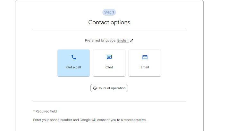The height and width of the screenshot is (131, 228).
Task: Click the Preferred language label
Action: pyautogui.click(x=101, y=41)
